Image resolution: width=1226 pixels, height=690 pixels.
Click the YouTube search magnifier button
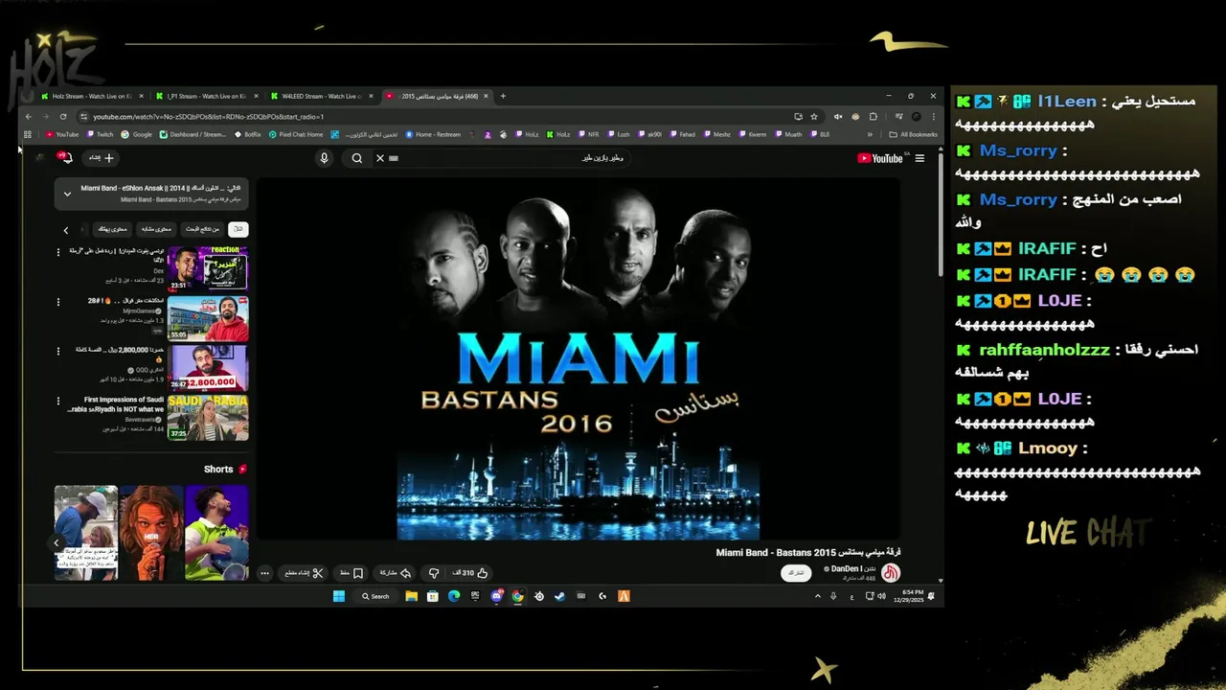pyautogui.click(x=357, y=158)
